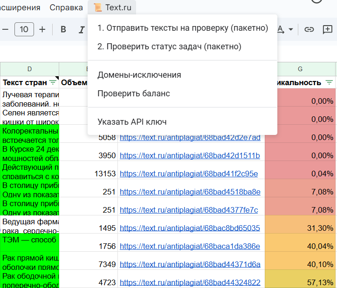Select cell starting 'В Курске 24 дек'
The height and width of the screenshot is (288, 337).
click(30, 152)
